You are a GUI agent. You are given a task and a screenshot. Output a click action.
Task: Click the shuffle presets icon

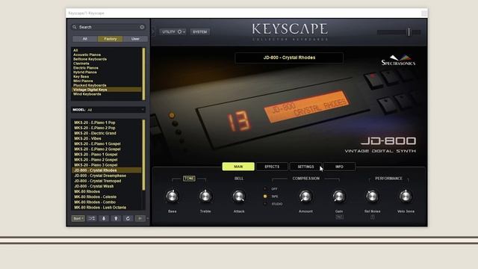coord(91,218)
